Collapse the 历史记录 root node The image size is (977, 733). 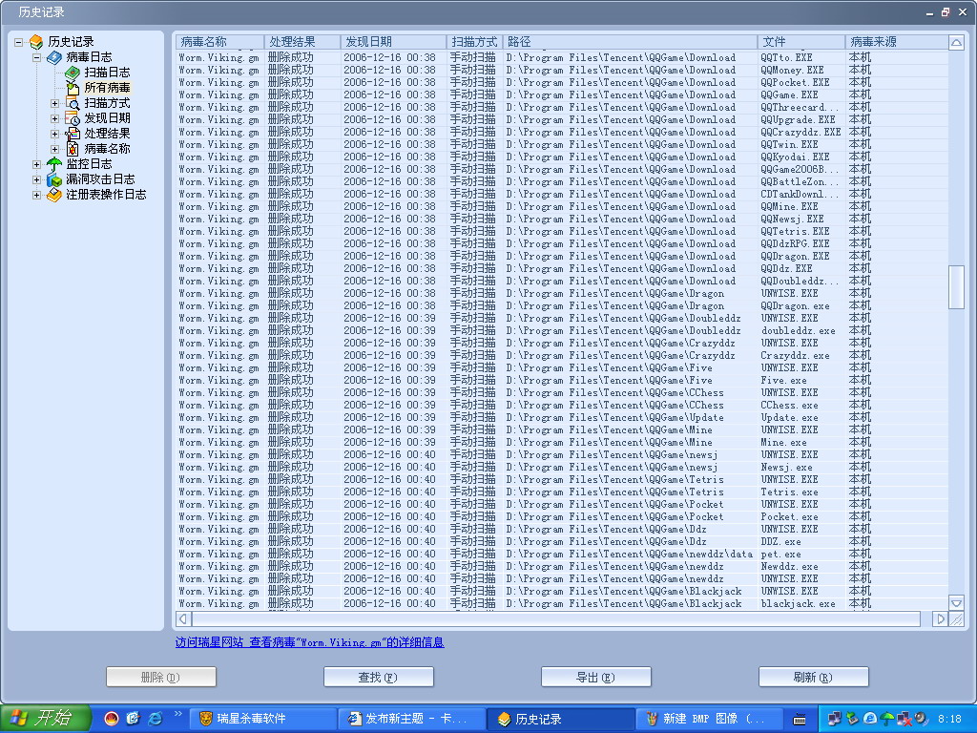pos(19,42)
